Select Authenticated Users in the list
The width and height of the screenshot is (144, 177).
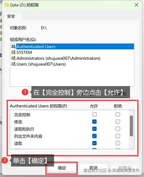pyautogui.click(x=72, y=46)
